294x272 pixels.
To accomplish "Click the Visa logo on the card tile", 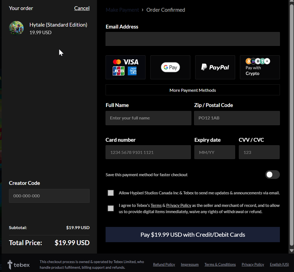I will coord(131,62).
